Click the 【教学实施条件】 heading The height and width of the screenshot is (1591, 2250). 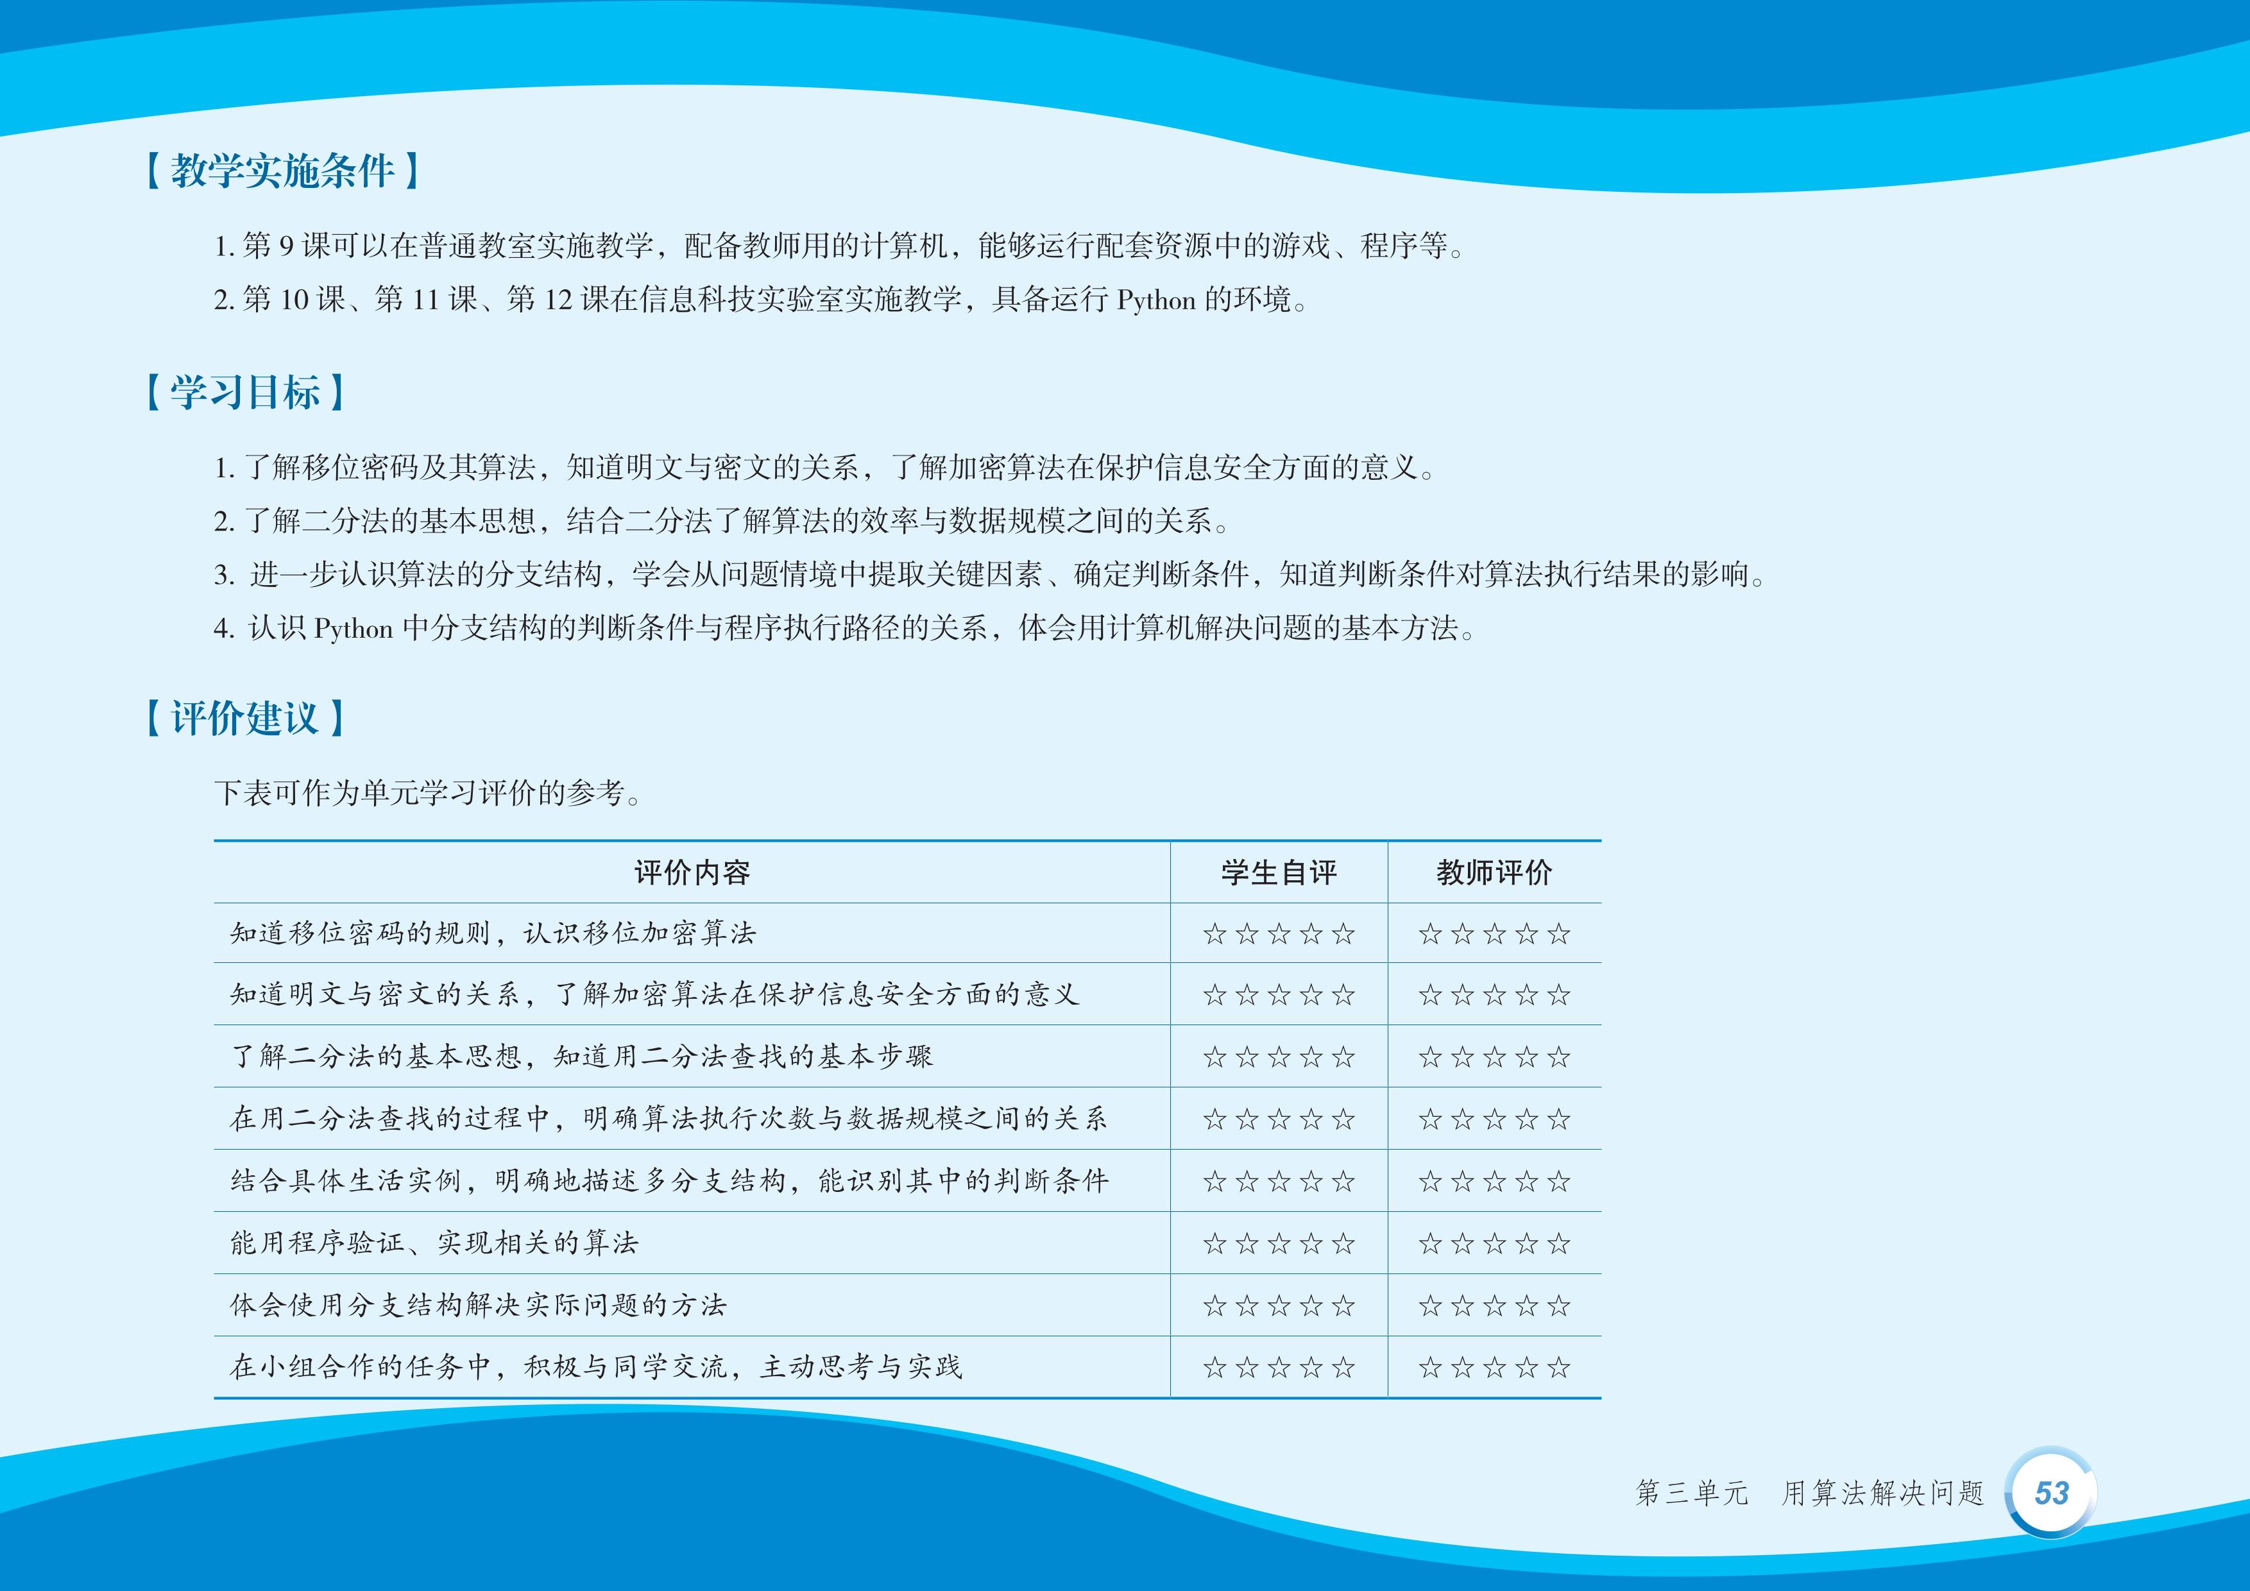click(283, 171)
